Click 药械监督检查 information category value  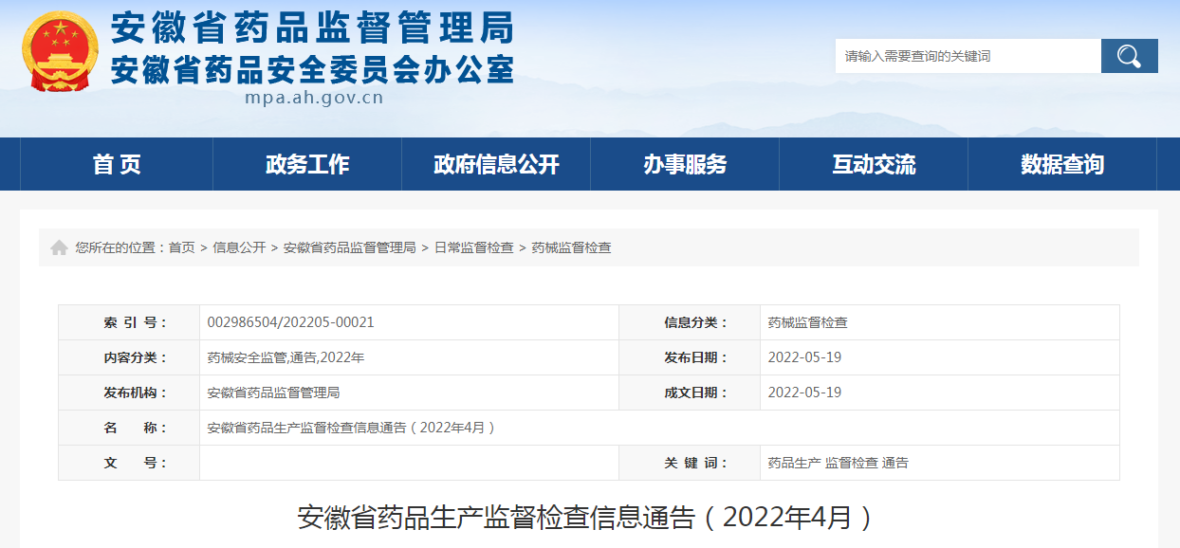click(x=808, y=322)
